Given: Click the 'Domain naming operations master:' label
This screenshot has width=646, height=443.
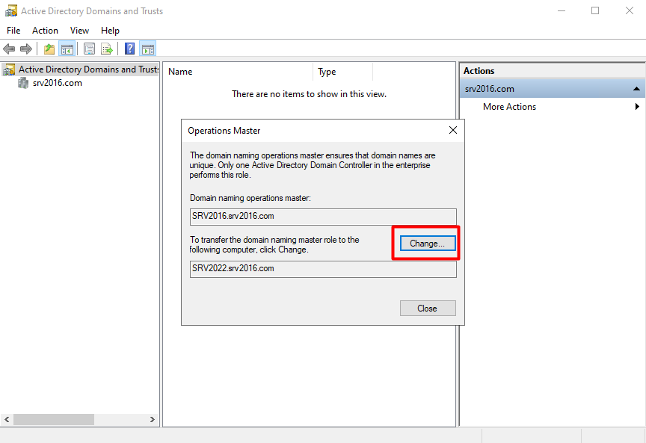Looking at the screenshot, I should [250, 198].
